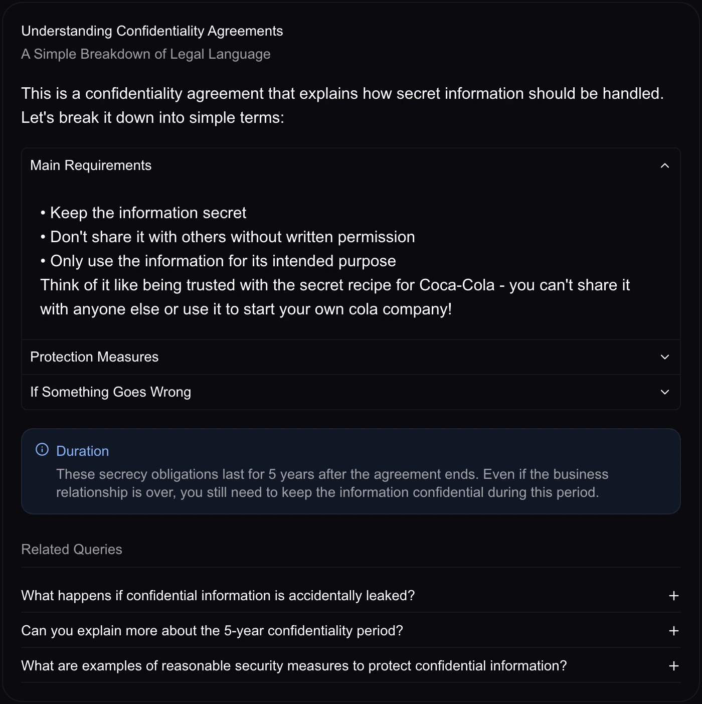Click the upward chevron on Main Requirements
Viewport: 702px width, 704px height.
665,165
